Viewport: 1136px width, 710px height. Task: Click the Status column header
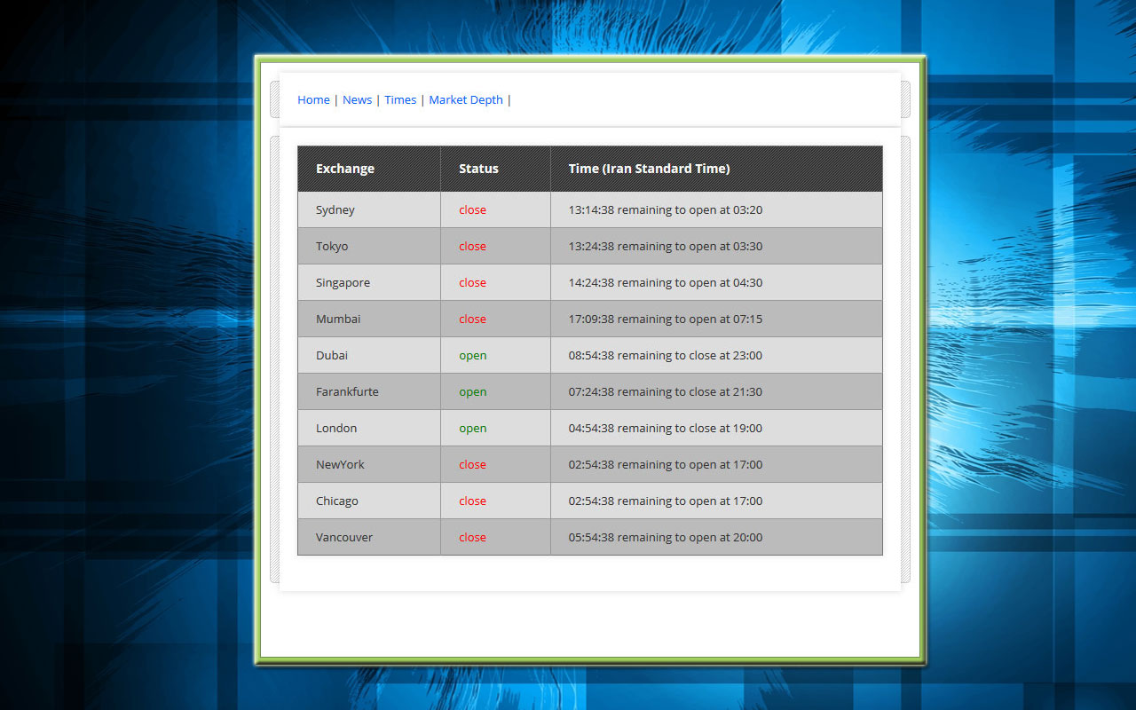(478, 169)
